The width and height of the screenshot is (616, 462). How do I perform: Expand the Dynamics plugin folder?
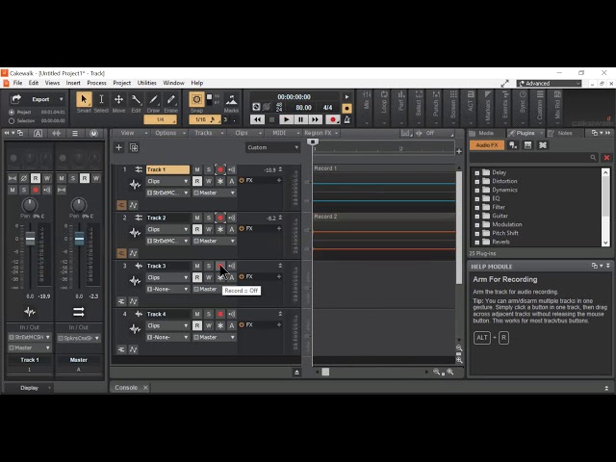[477, 191]
